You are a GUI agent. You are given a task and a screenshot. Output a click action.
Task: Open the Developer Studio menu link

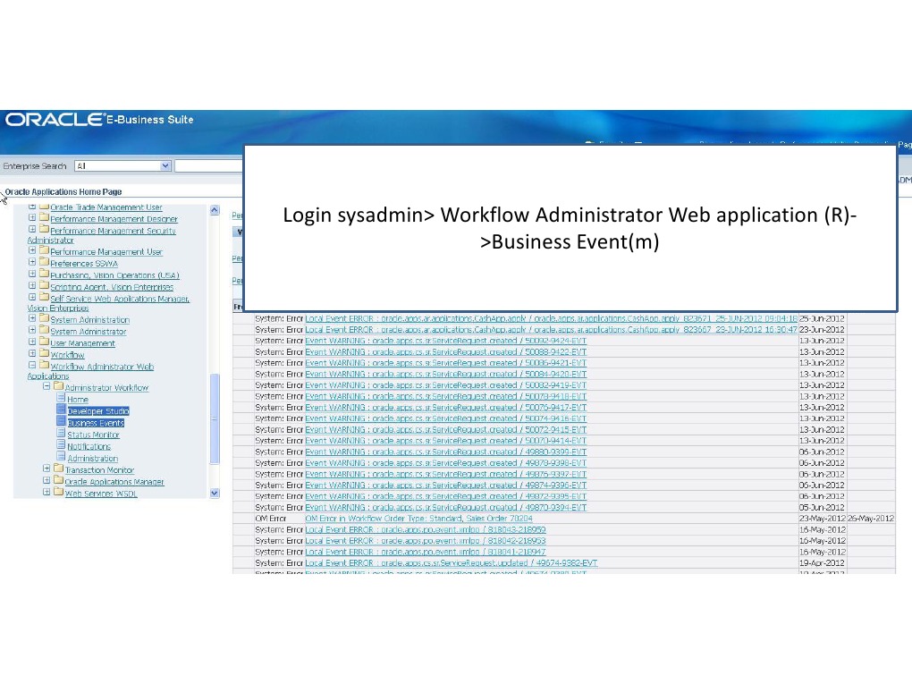tap(98, 411)
